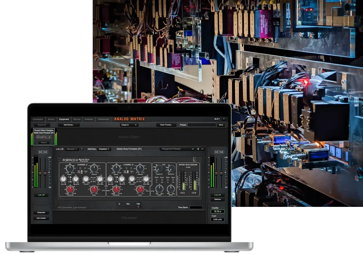Click the Time Bank field
The image size is (363, 254).
tap(196, 208)
